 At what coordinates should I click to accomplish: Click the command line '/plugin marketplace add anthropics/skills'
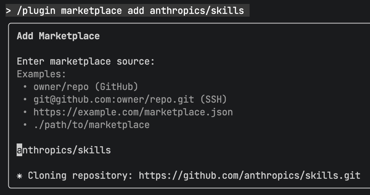point(130,11)
